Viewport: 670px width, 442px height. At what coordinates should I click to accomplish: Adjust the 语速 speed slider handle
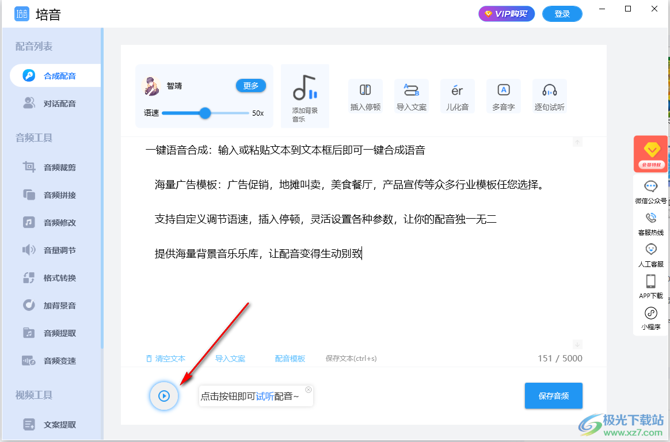205,113
